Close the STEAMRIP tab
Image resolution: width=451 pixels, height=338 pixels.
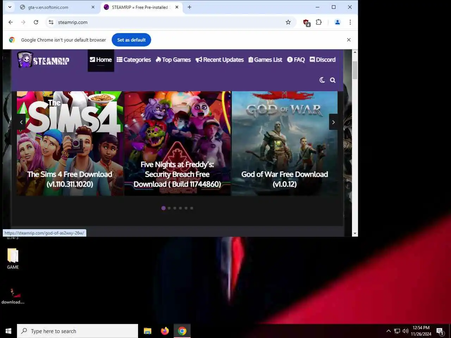(177, 7)
